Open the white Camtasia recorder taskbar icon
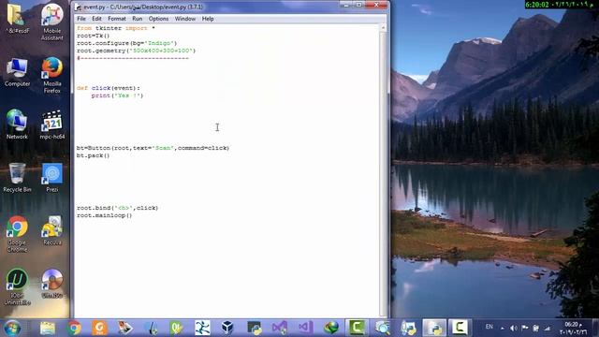Screen dimensions: 599x337 pos(460,328)
